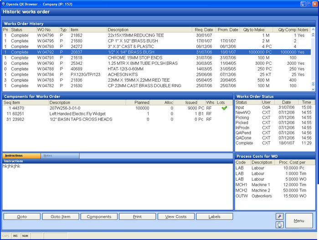This screenshot has height=240, width=319.
Task: Click the gear icon below the arrow icon
Action: [x=279, y=225]
